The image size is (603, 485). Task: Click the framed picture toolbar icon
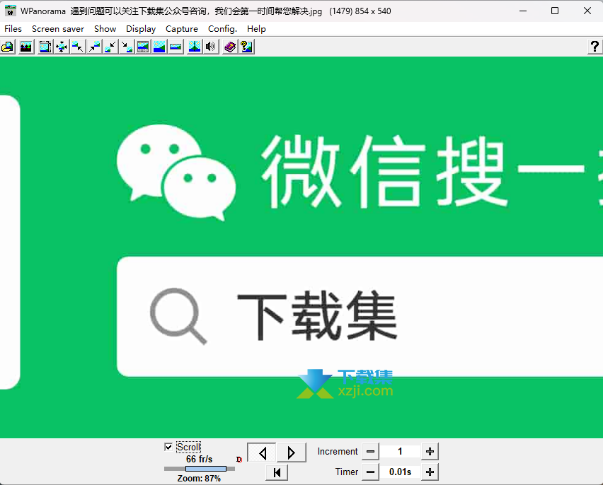pyautogui.click(x=45, y=47)
